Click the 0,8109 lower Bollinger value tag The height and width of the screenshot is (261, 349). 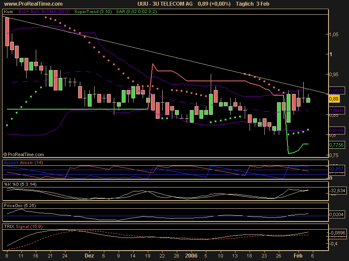tap(336, 130)
